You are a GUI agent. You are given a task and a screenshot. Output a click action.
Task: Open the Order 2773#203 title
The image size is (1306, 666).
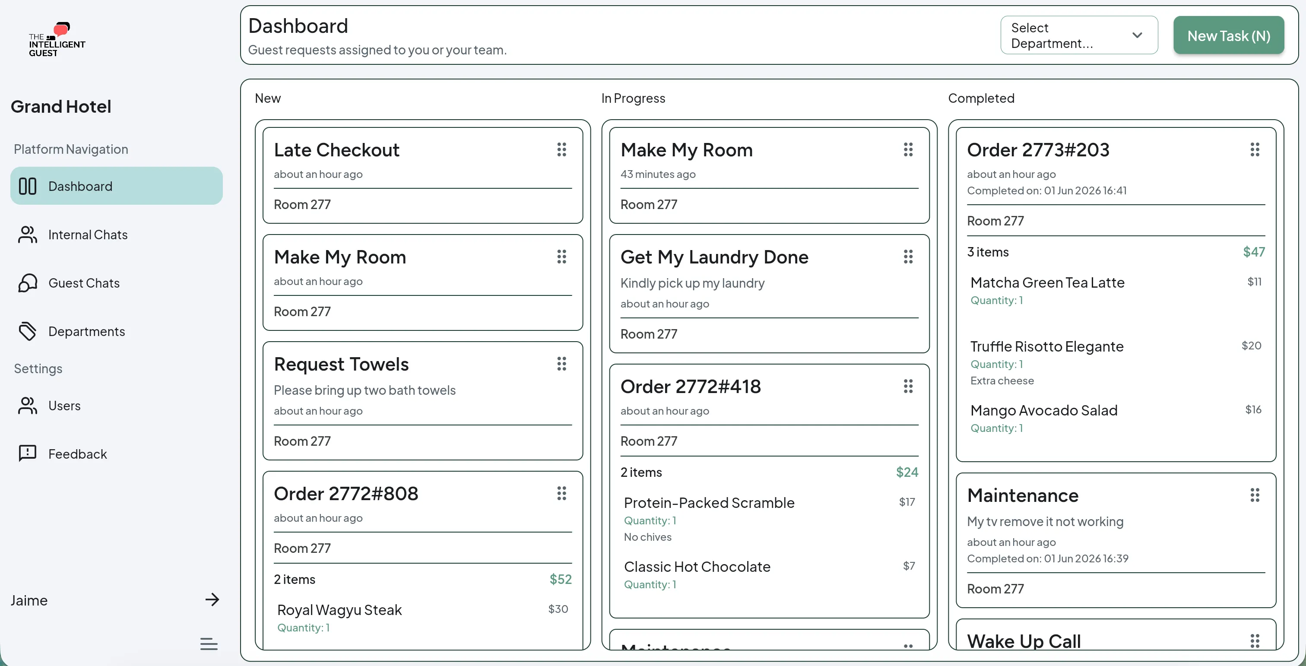[x=1038, y=150]
